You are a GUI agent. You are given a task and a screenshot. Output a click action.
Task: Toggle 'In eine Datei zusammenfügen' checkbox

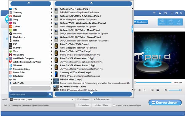114,105
